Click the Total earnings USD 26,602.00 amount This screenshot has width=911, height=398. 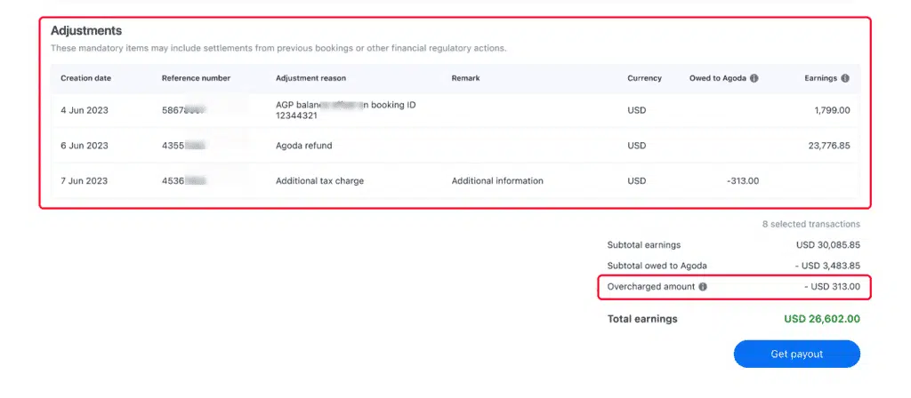point(821,319)
